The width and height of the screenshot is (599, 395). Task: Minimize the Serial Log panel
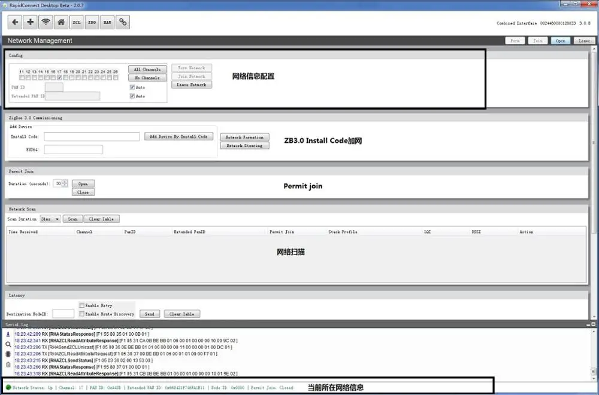pos(588,324)
